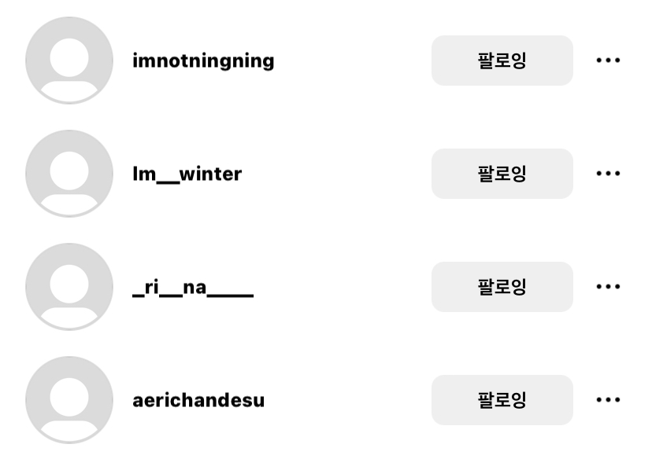Screen dimensions: 652x459
Task: Toggle following status for imnotningning
Action: (x=502, y=61)
